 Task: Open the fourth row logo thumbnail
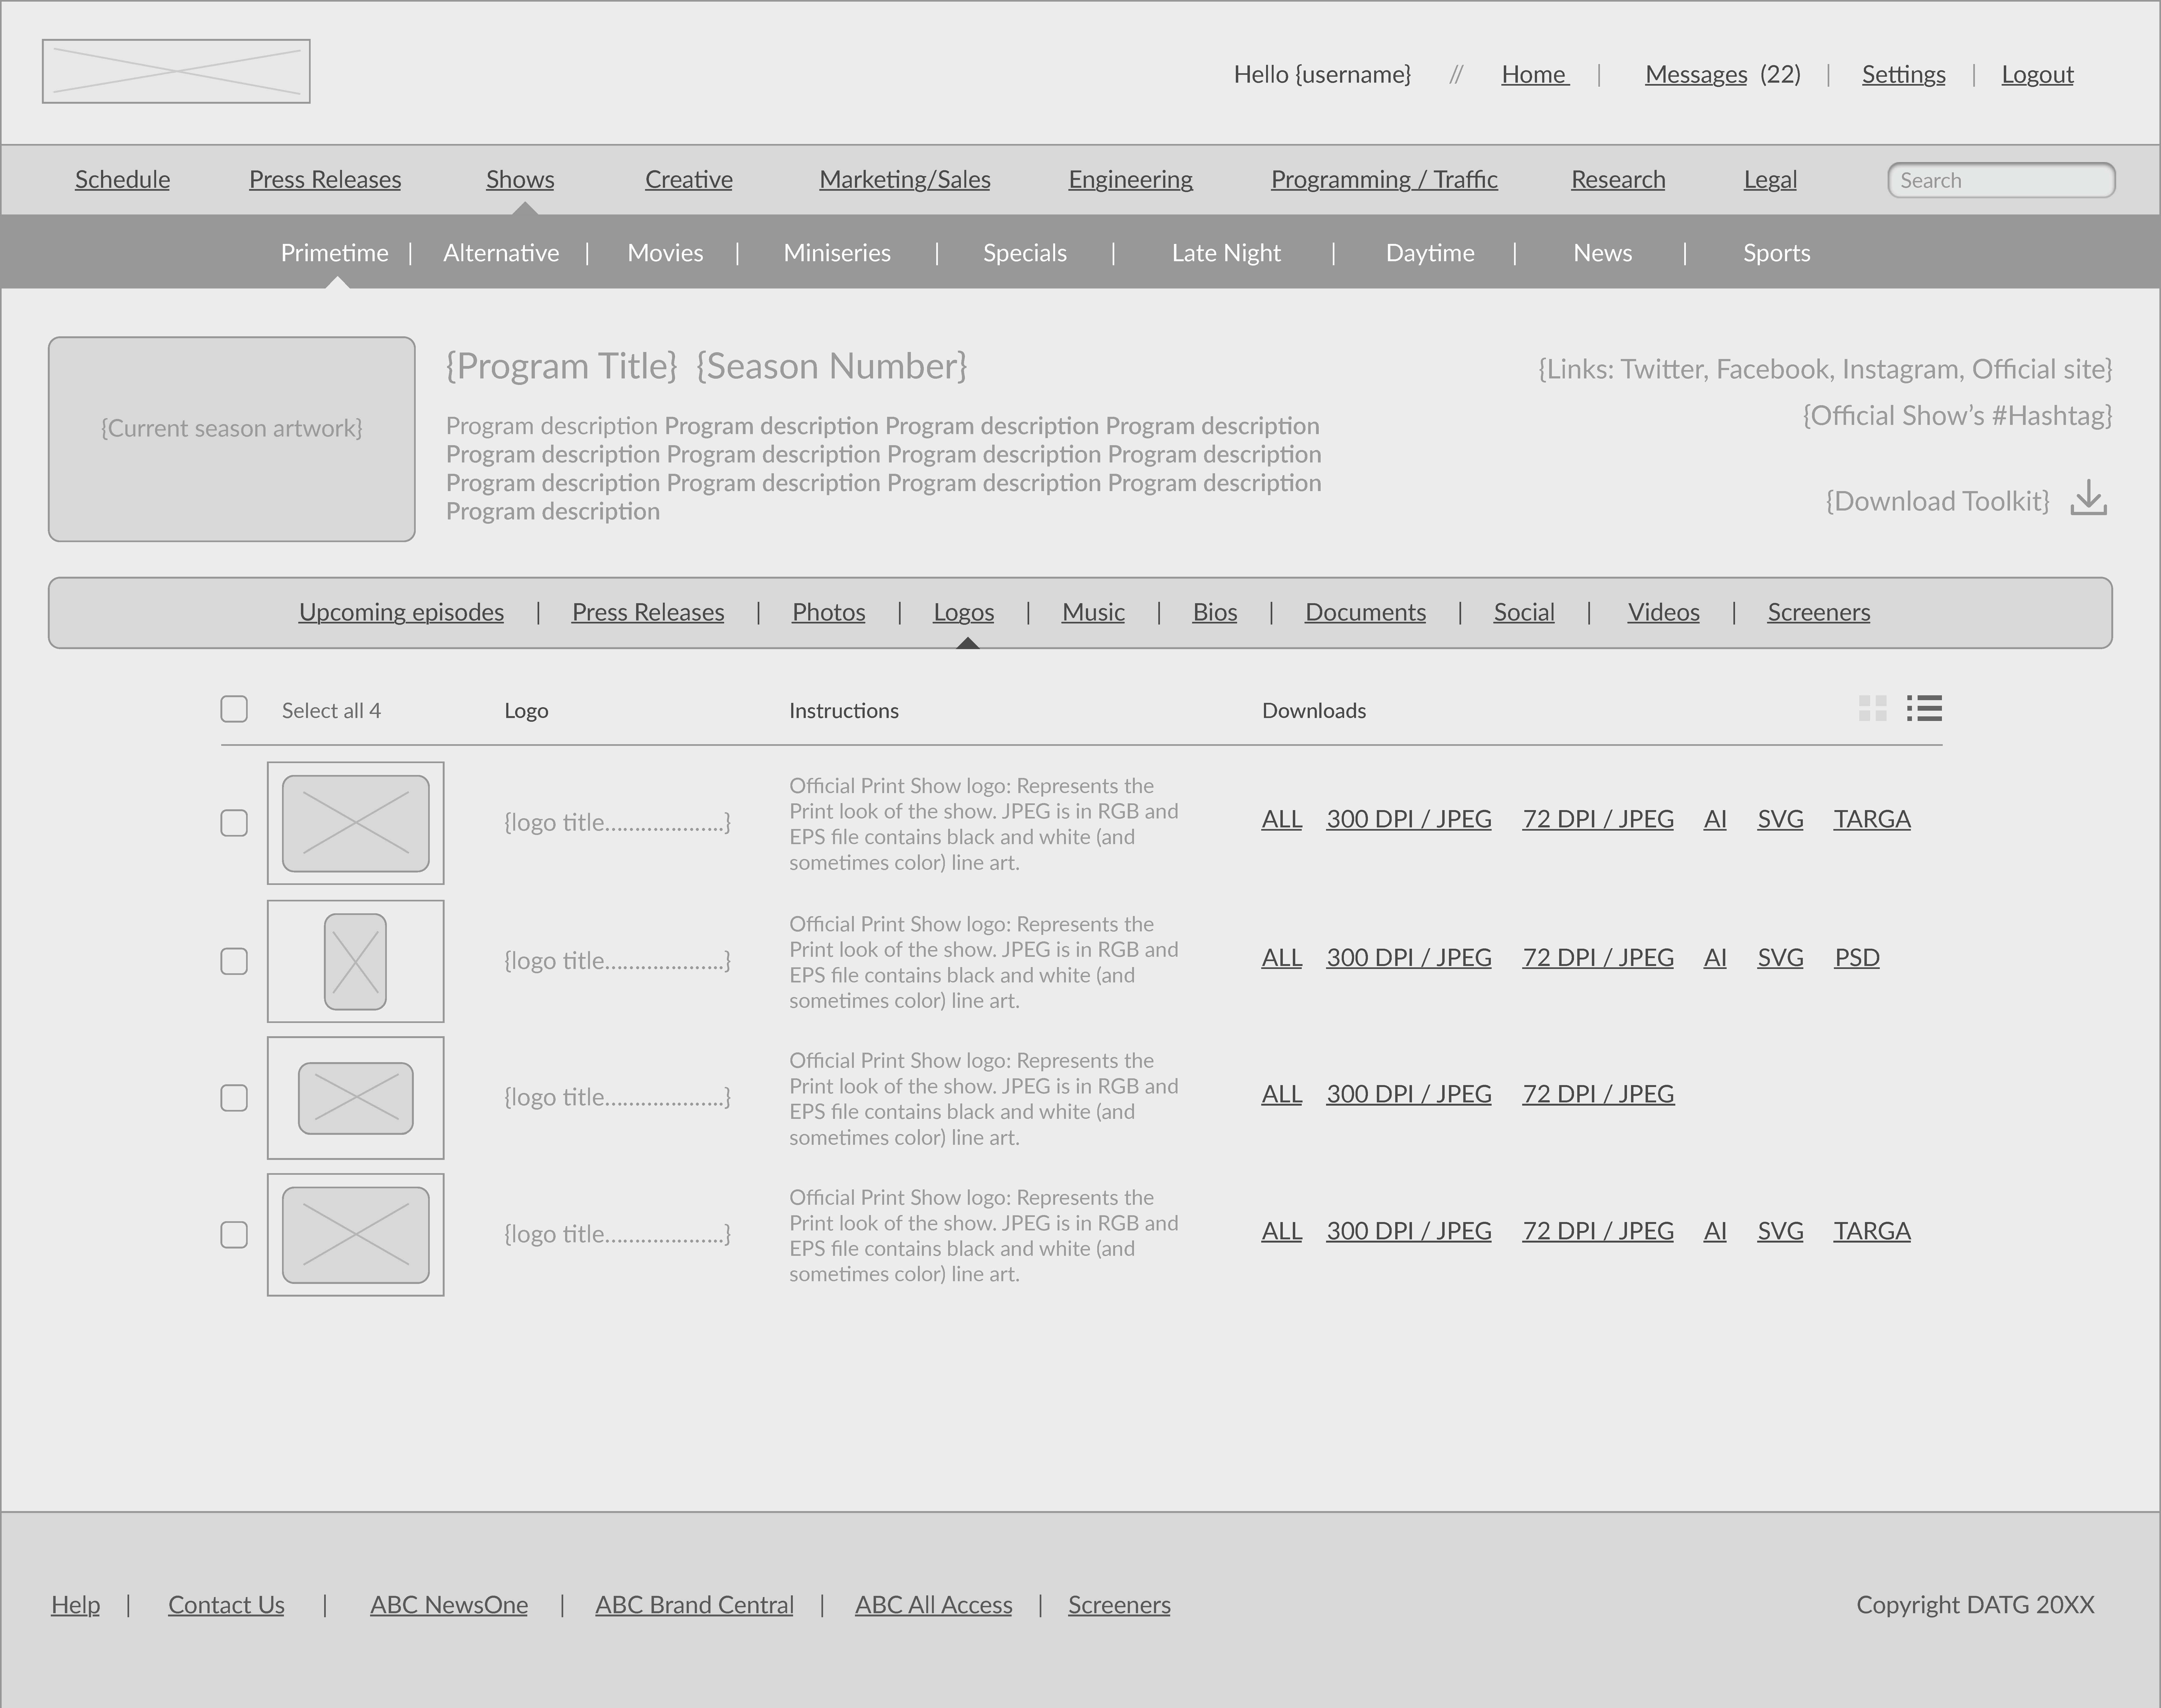(356, 1235)
